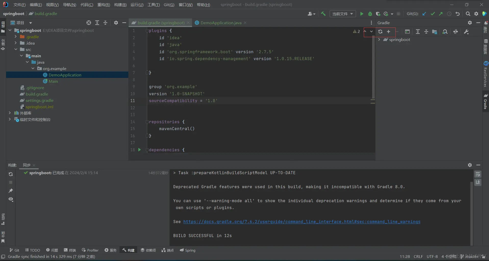The image size is (489, 261).
Task: Open Gradle build tool settings wrench
Action: (466, 32)
